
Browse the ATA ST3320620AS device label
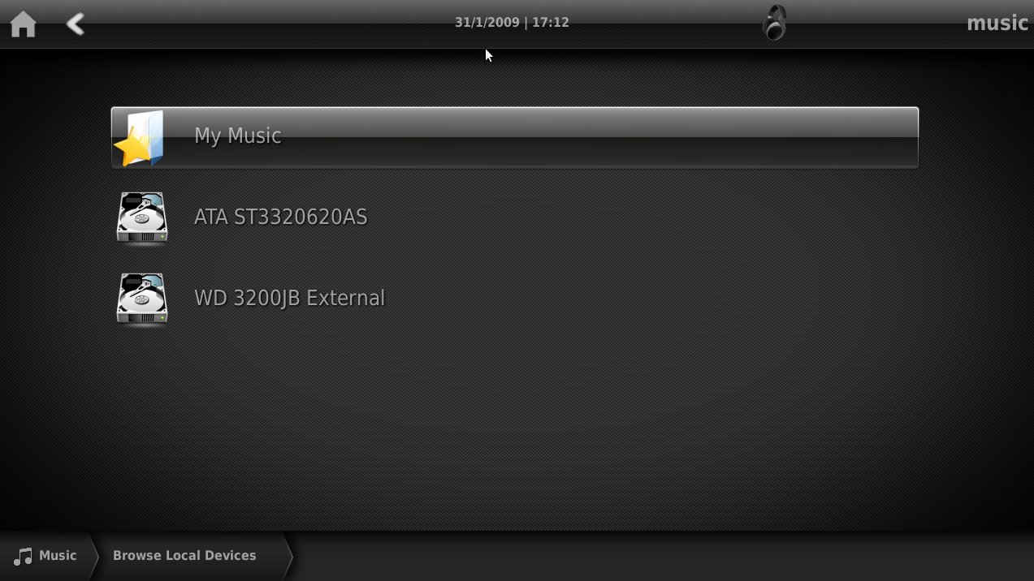pyautogui.click(x=280, y=217)
